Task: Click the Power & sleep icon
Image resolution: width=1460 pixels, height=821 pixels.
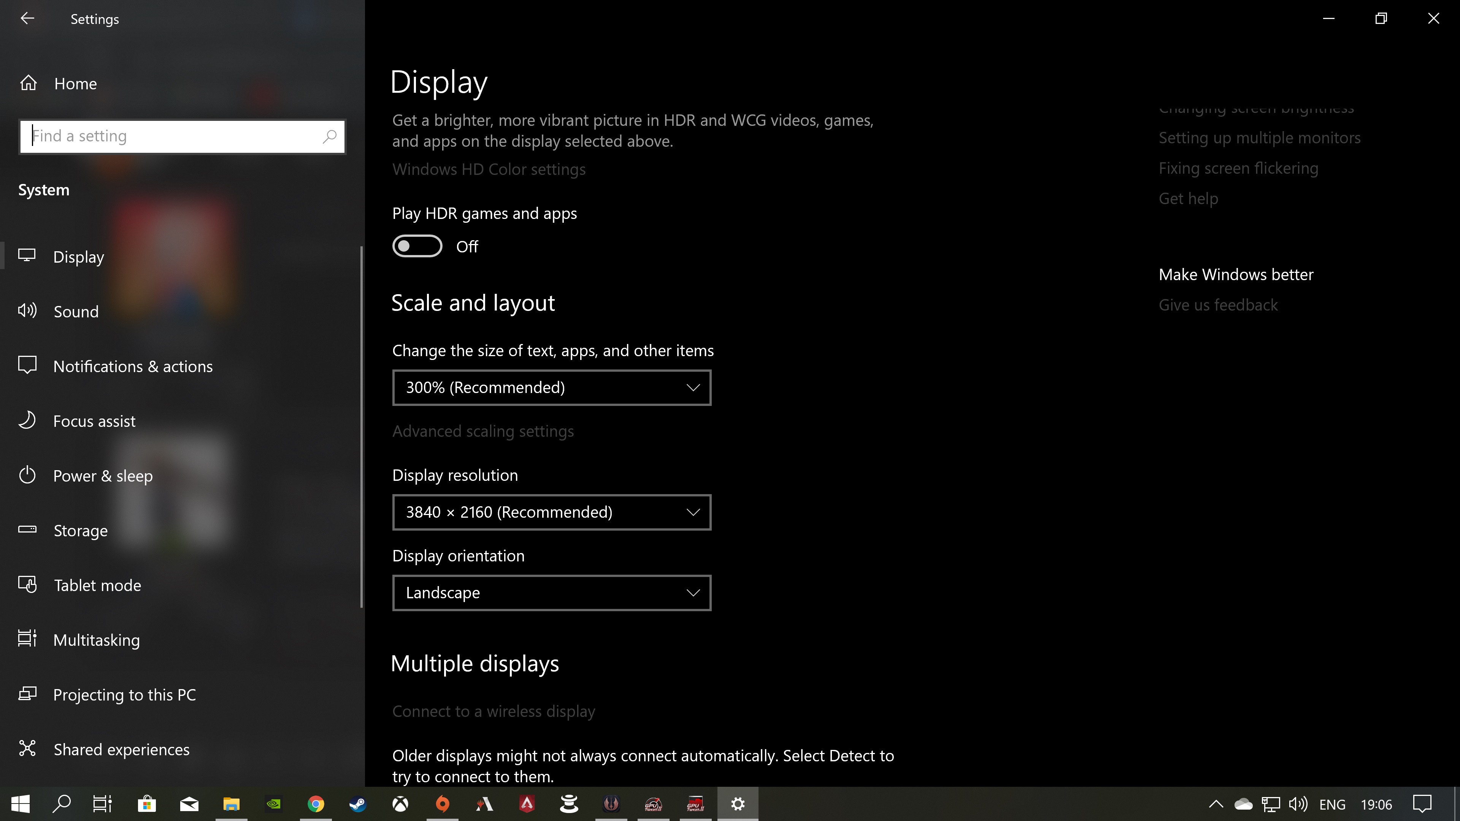Action: pyautogui.click(x=27, y=475)
